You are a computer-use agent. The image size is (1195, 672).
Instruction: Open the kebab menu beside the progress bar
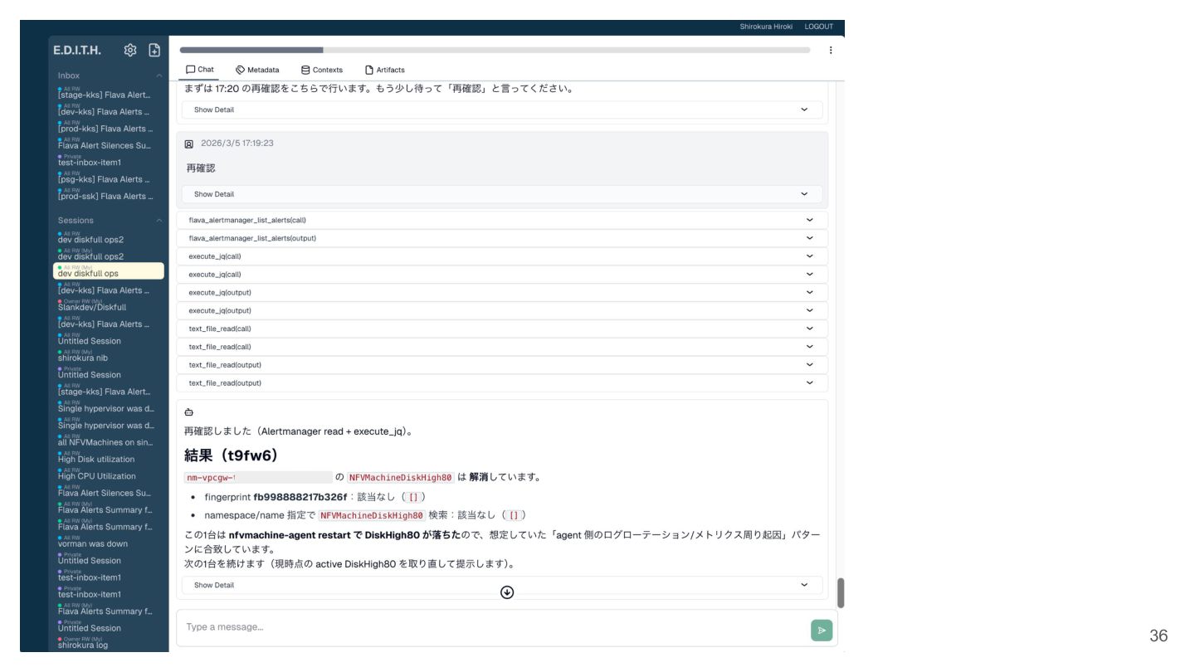tap(831, 51)
